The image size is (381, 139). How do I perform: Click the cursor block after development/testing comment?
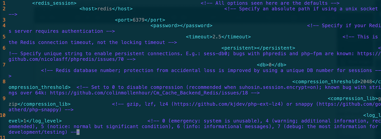pos(78,132)
